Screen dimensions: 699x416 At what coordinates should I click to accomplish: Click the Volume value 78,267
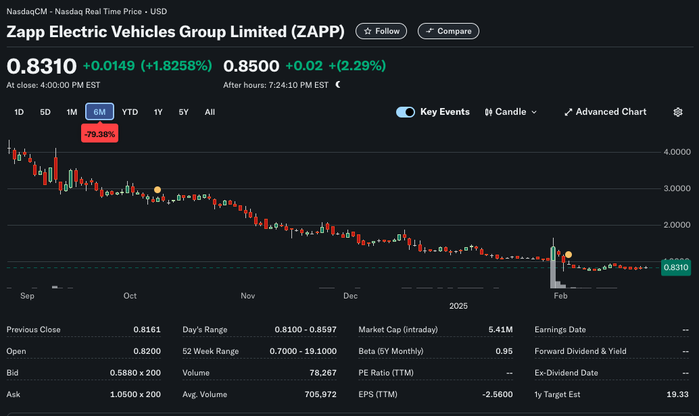323,373
